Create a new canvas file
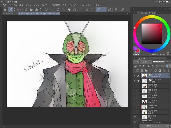This screenshot has width=171, height=128. point(26,10)
